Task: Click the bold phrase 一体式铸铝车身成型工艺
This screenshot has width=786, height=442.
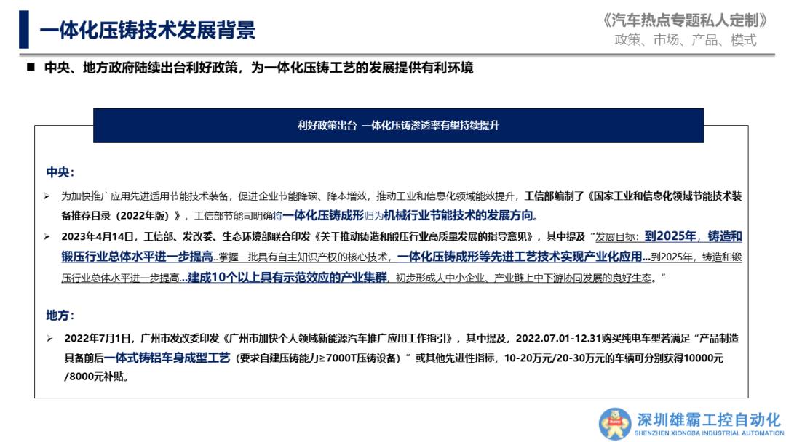Action: pos(167,358)
